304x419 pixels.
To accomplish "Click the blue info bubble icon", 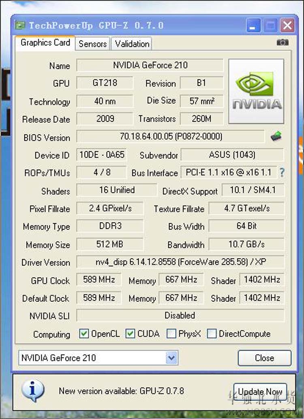I will [x=32, y=391].
